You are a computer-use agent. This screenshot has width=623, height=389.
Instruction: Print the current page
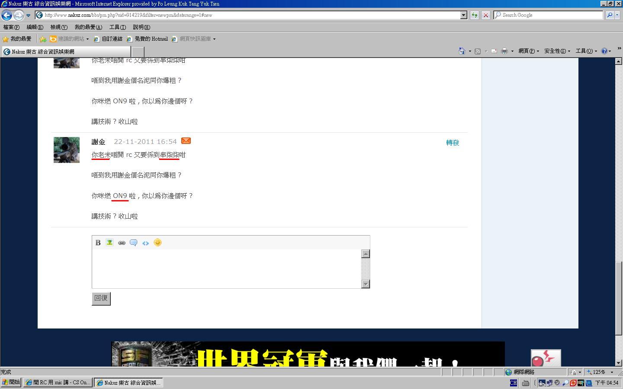(x=504, y=51)
